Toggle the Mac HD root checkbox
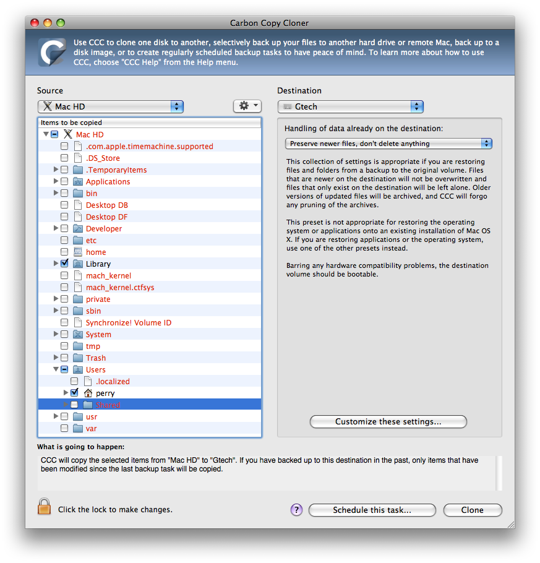This screenshot has height=563, width=540. pos(54,134)
